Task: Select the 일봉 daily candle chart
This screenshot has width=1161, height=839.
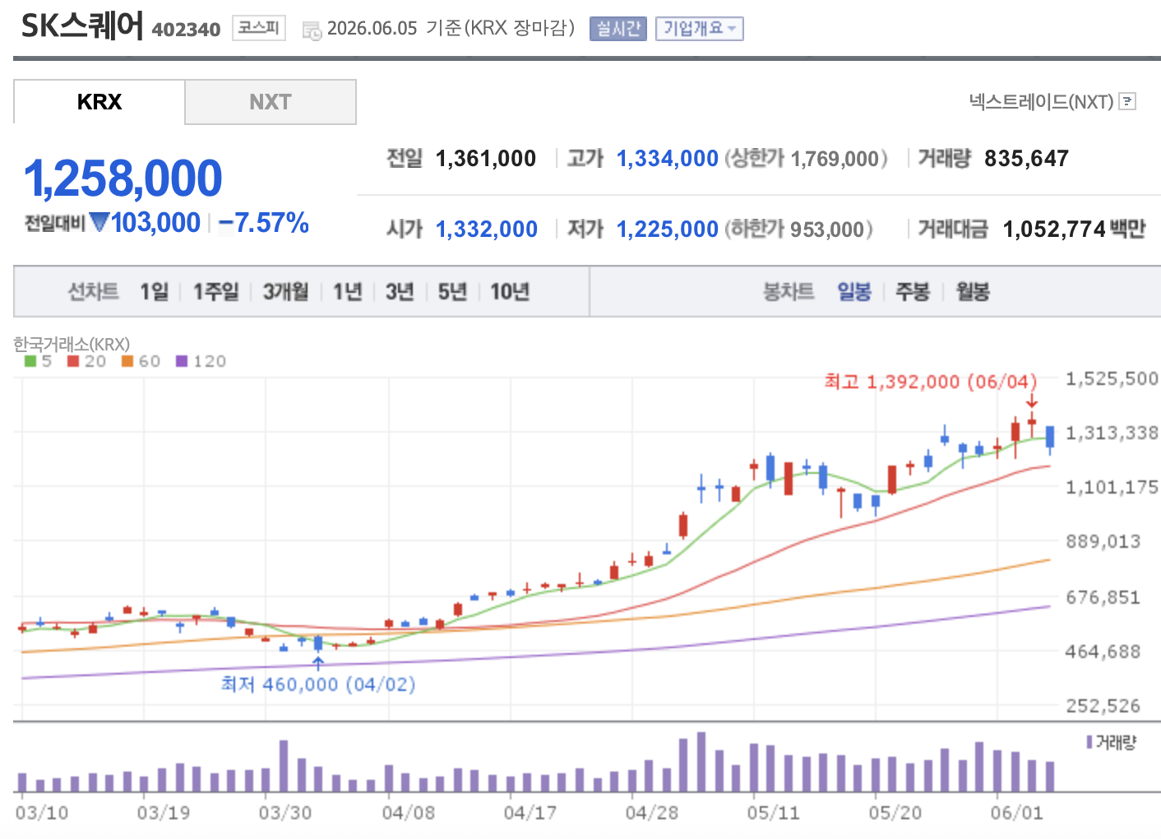Action: pos(854,291)
